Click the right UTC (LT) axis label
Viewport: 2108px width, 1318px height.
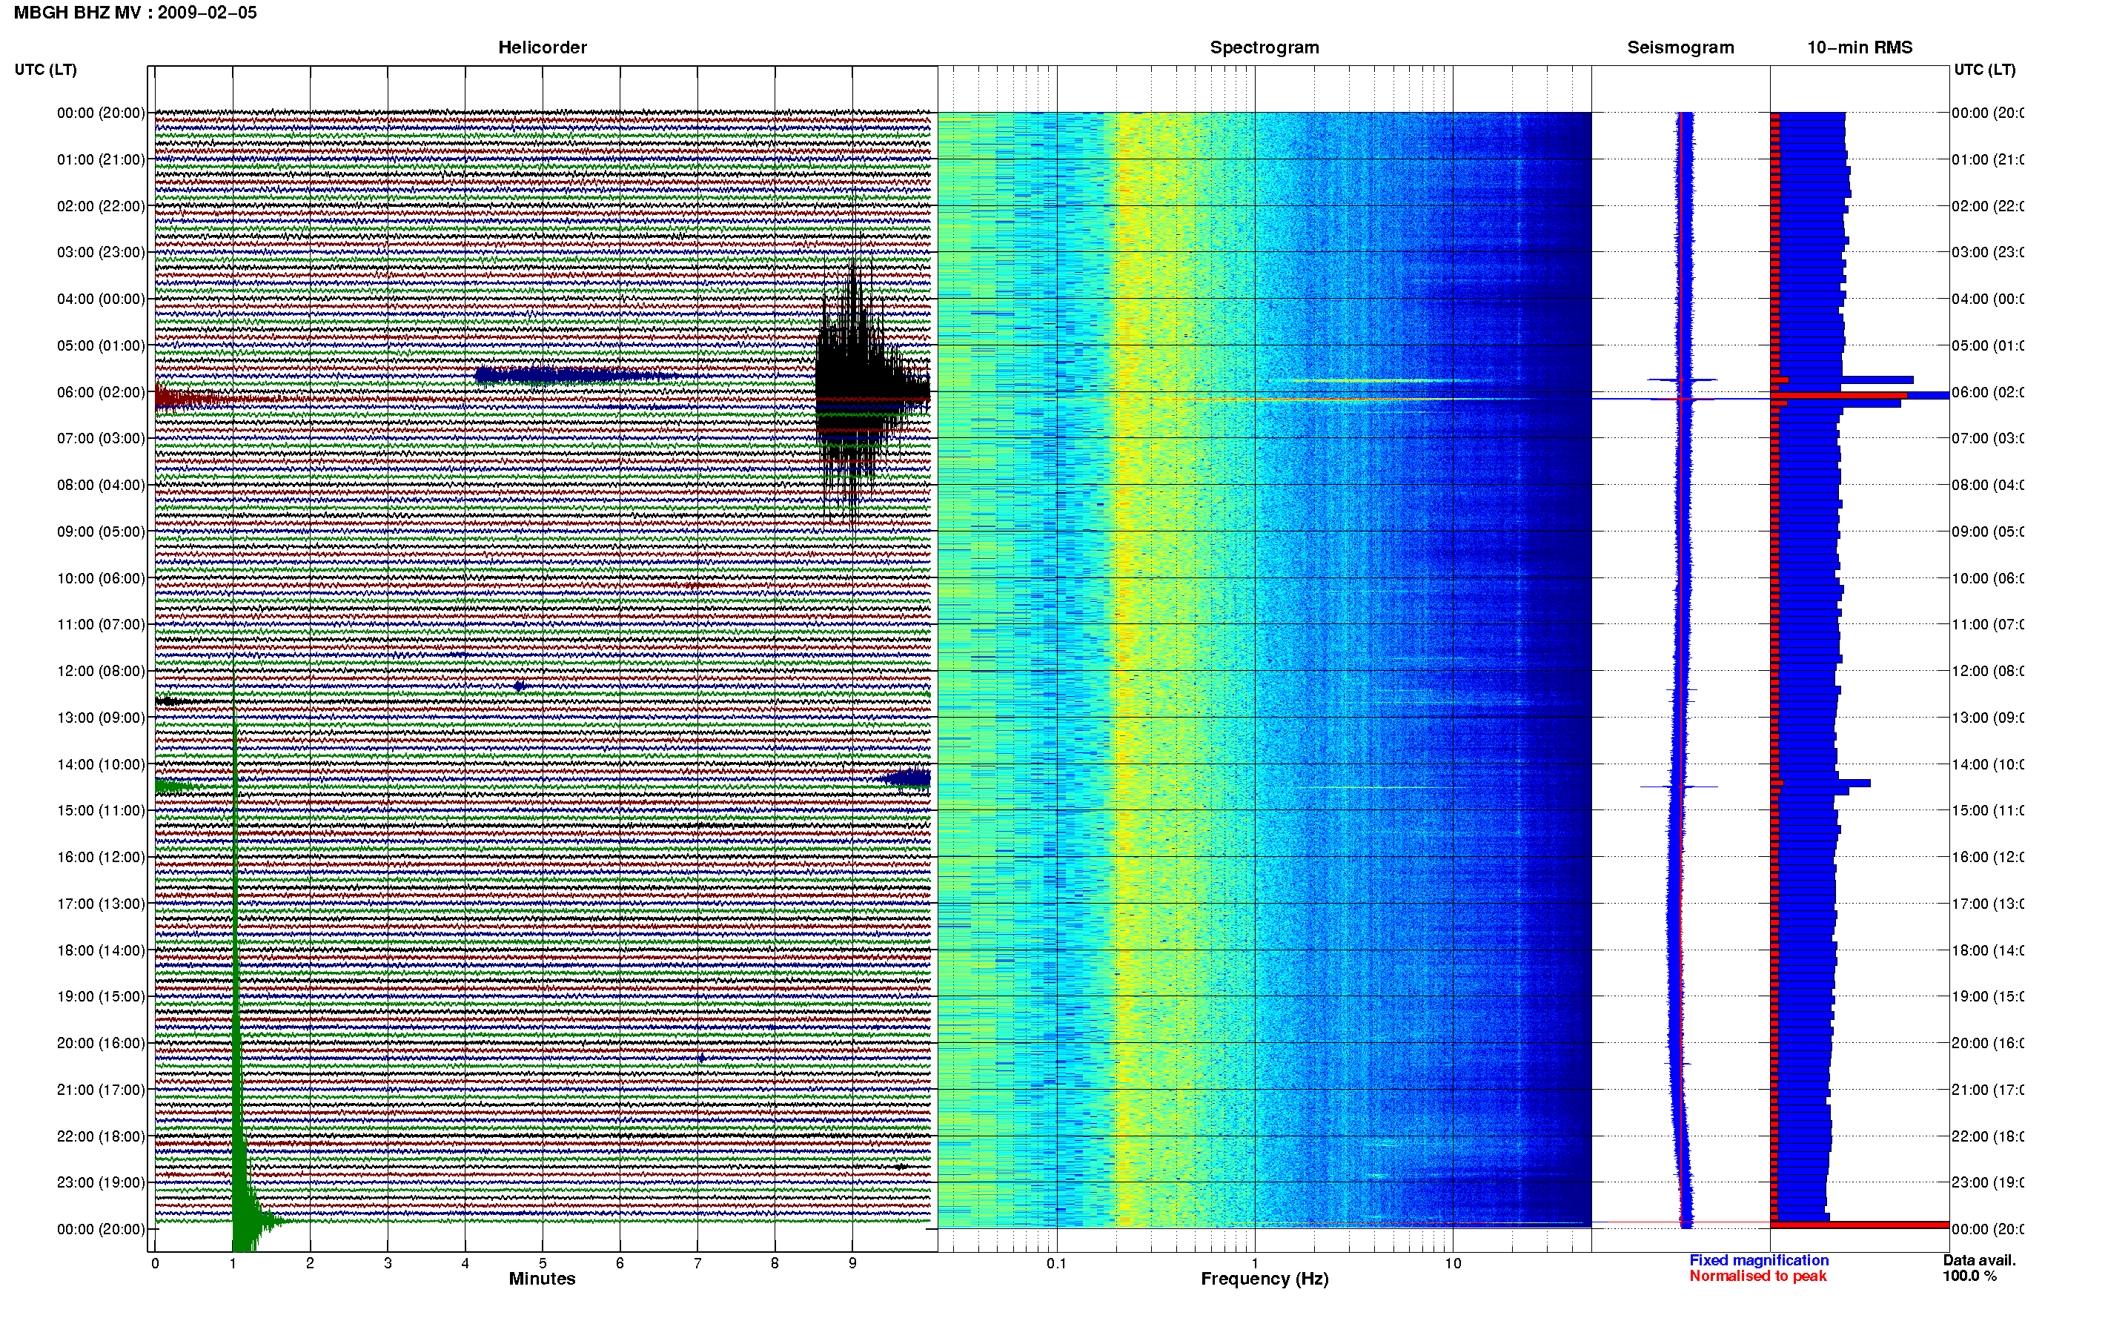(1985, 70)
